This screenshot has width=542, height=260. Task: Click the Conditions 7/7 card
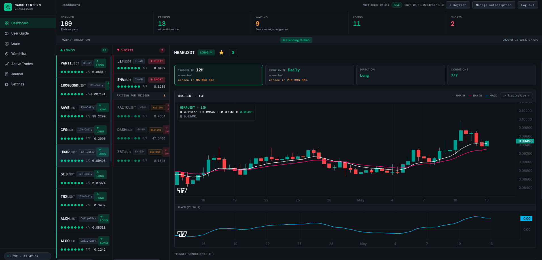coord(492,75)
